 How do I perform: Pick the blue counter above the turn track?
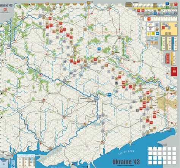tap(167, 4)
